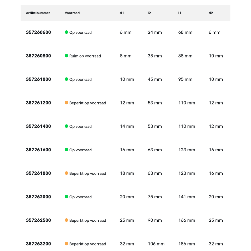Screen dimensions: 251x251
Task: Click the orange stock indicator for 357262500
Action: 67,220
